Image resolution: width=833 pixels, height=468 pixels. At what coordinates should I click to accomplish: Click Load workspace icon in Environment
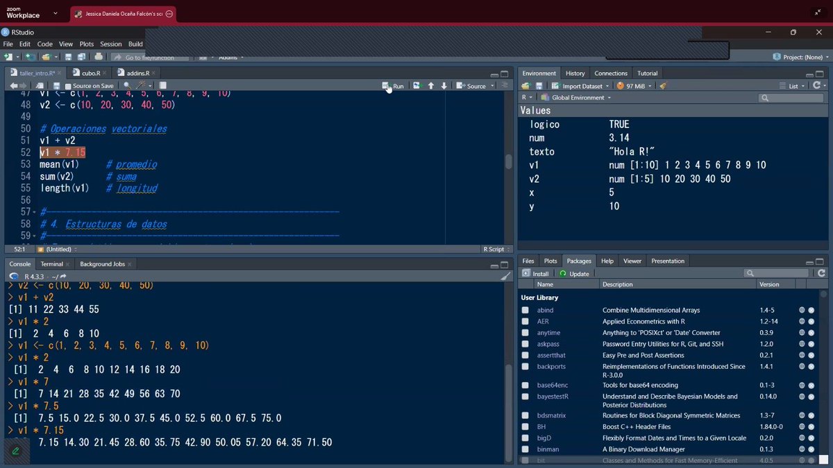click(525, 86)
